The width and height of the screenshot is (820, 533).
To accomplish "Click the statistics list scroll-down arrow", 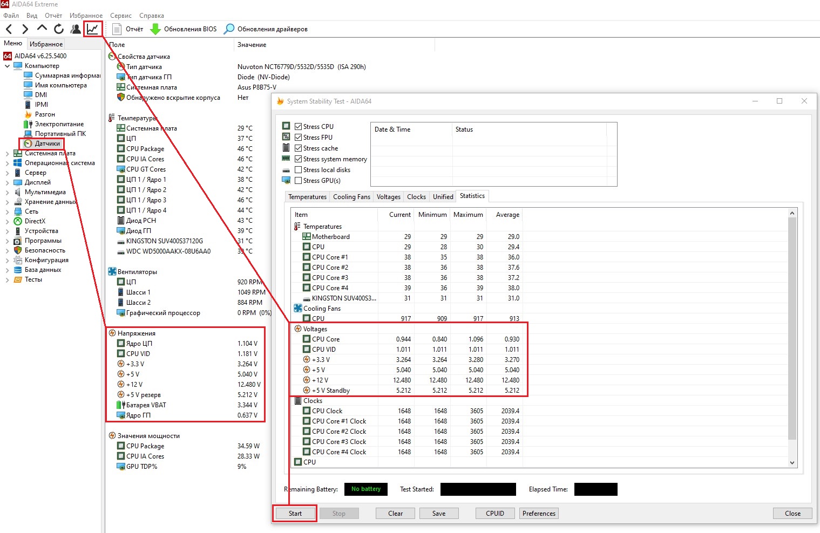I will click(792, 463).
